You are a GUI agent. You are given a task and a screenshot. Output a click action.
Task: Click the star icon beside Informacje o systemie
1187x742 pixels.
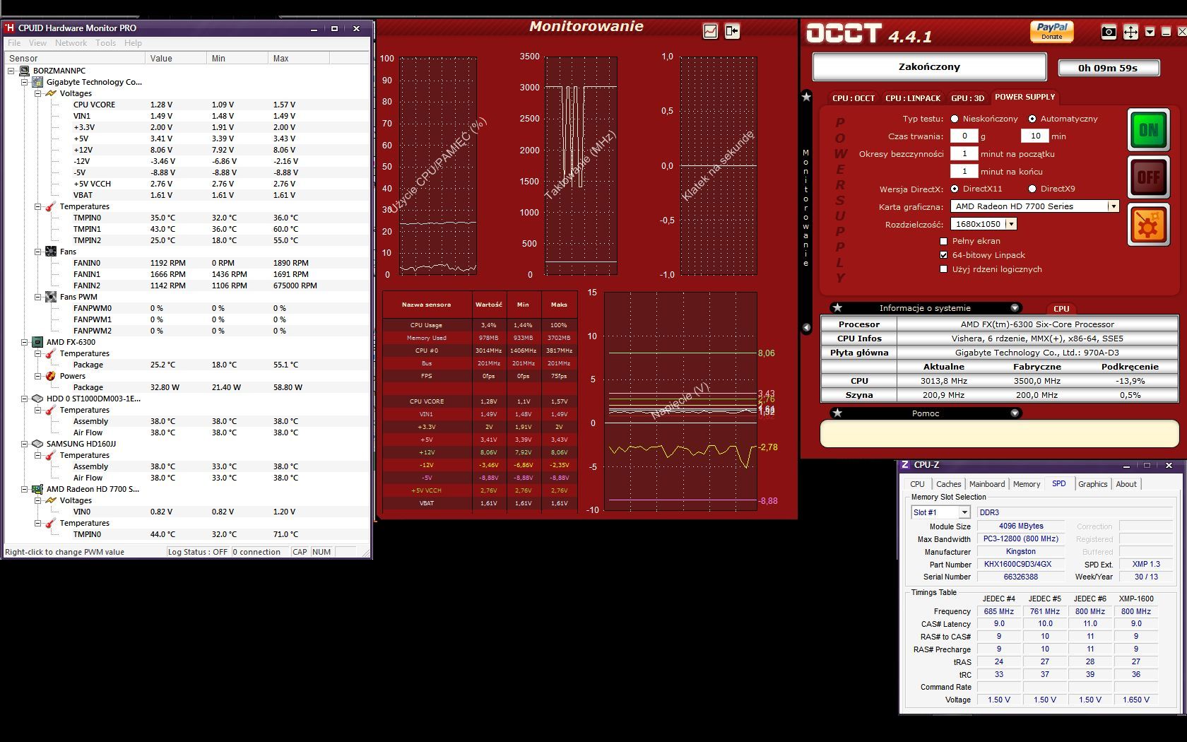click(x=837, y=308)
